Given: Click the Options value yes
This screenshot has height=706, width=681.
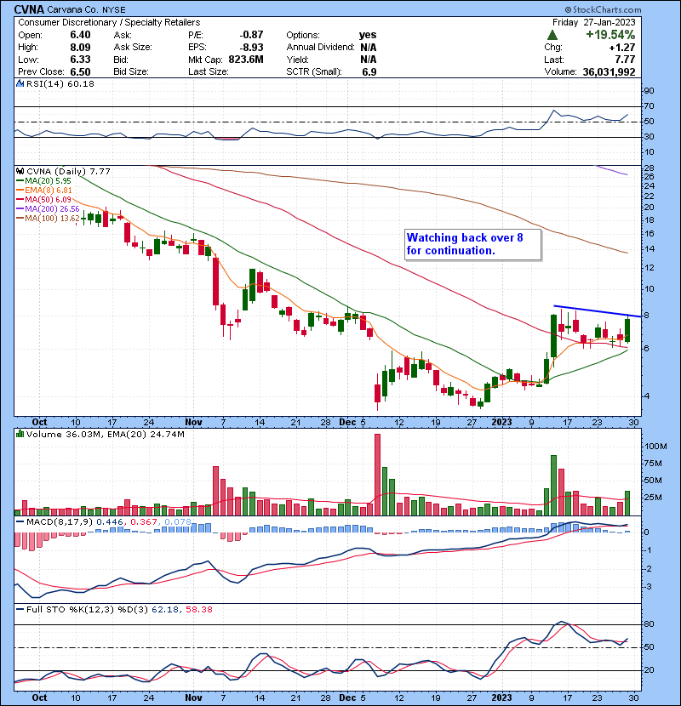Looking at the screenshot, I should (x=368, y=35).
